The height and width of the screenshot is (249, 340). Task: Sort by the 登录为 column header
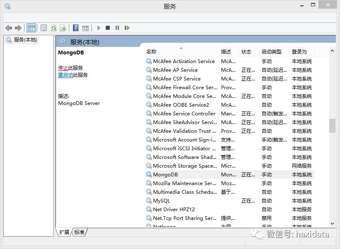click(x=301, y=51)
